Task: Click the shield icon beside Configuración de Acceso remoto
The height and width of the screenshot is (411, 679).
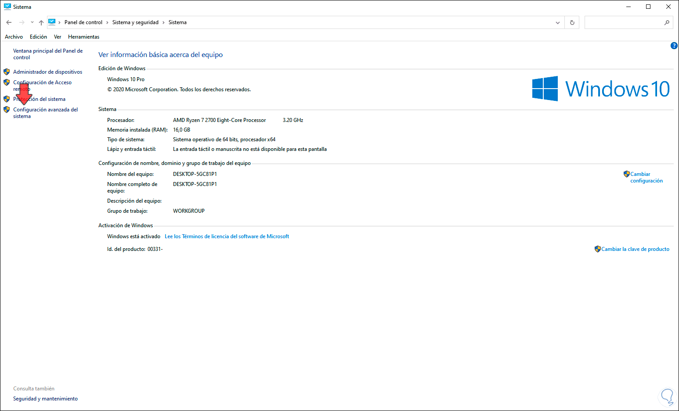Action: (7, 82)
